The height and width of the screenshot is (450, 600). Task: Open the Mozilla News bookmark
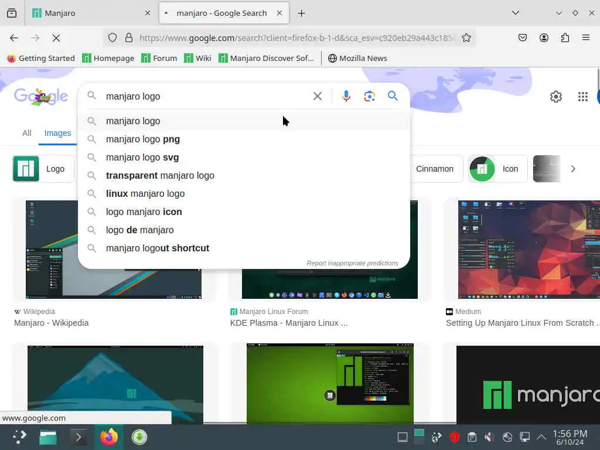point(358,58)
